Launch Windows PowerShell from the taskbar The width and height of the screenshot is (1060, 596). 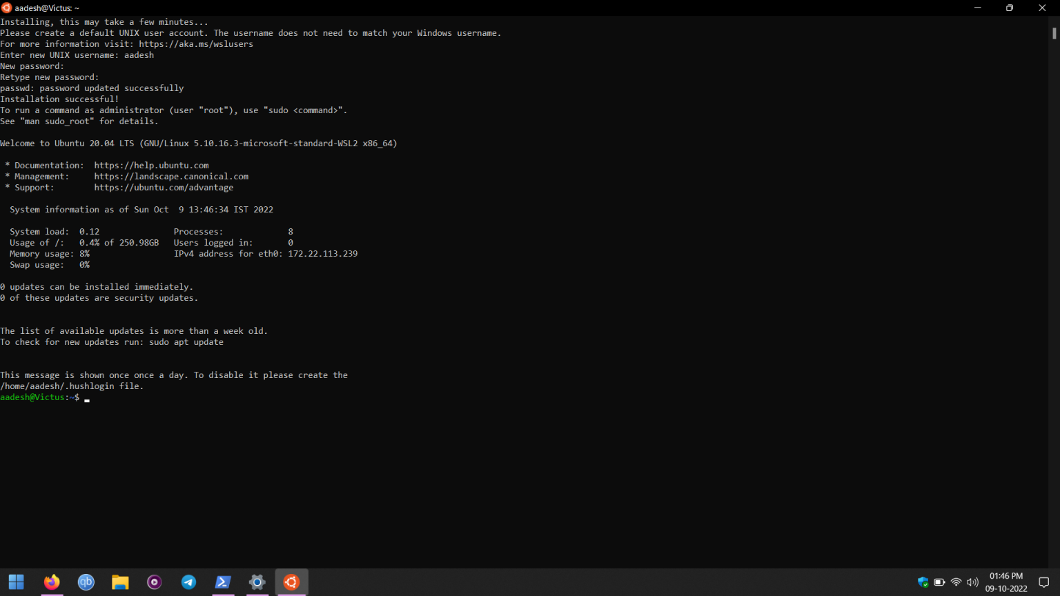point(223,582)
